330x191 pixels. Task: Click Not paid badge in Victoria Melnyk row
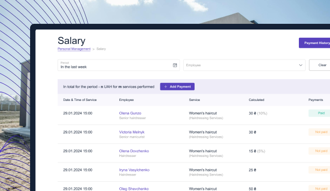(319, 132)
